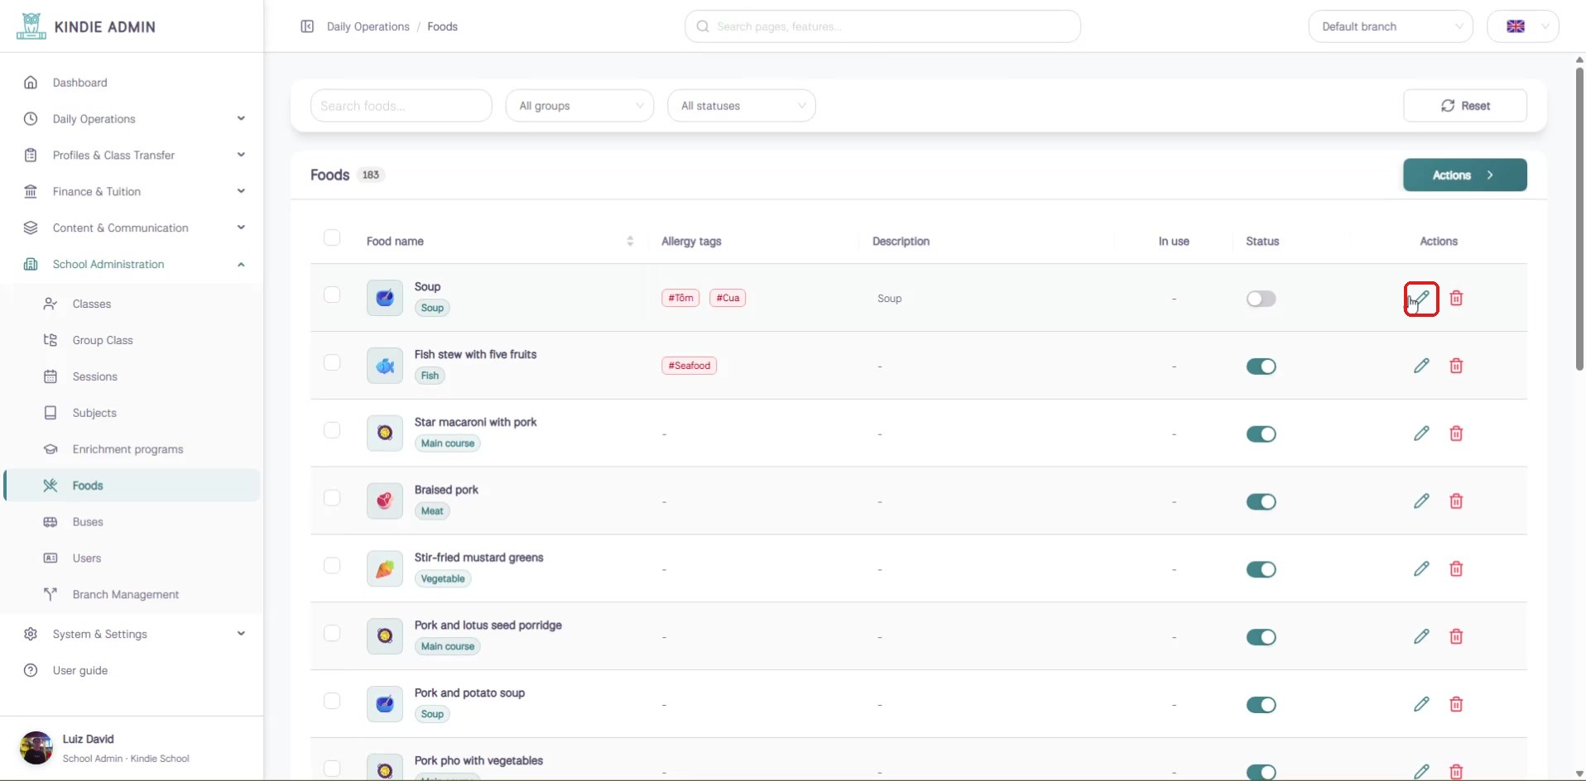Click the pencil icon for Stir-fried mustard greens
1586x781 pixels.
click(1421, 569)
